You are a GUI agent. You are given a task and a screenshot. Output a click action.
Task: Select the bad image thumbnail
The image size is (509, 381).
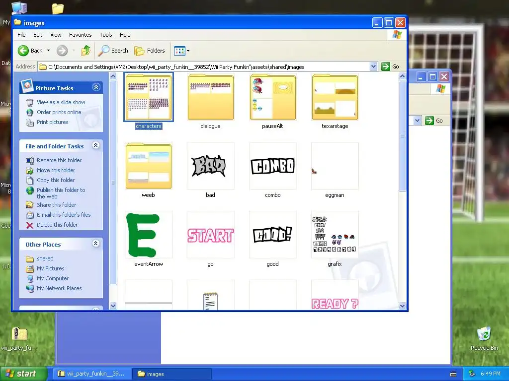point(210,166)
